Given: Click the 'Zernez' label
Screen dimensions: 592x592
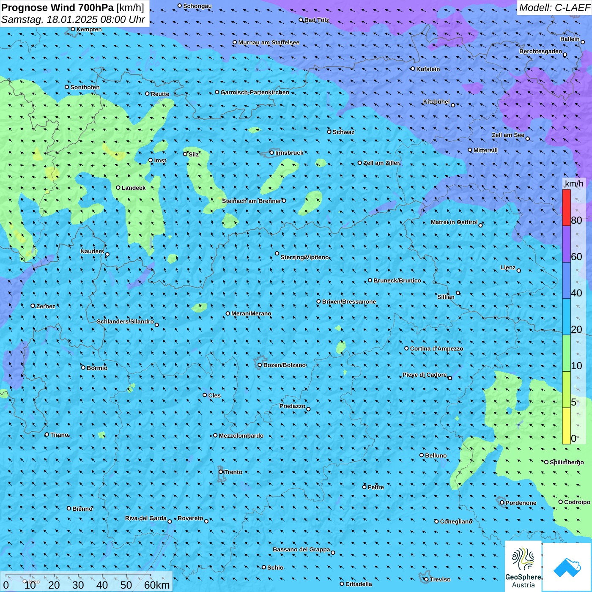Looking at the screenshot, I should coord(46,306).
